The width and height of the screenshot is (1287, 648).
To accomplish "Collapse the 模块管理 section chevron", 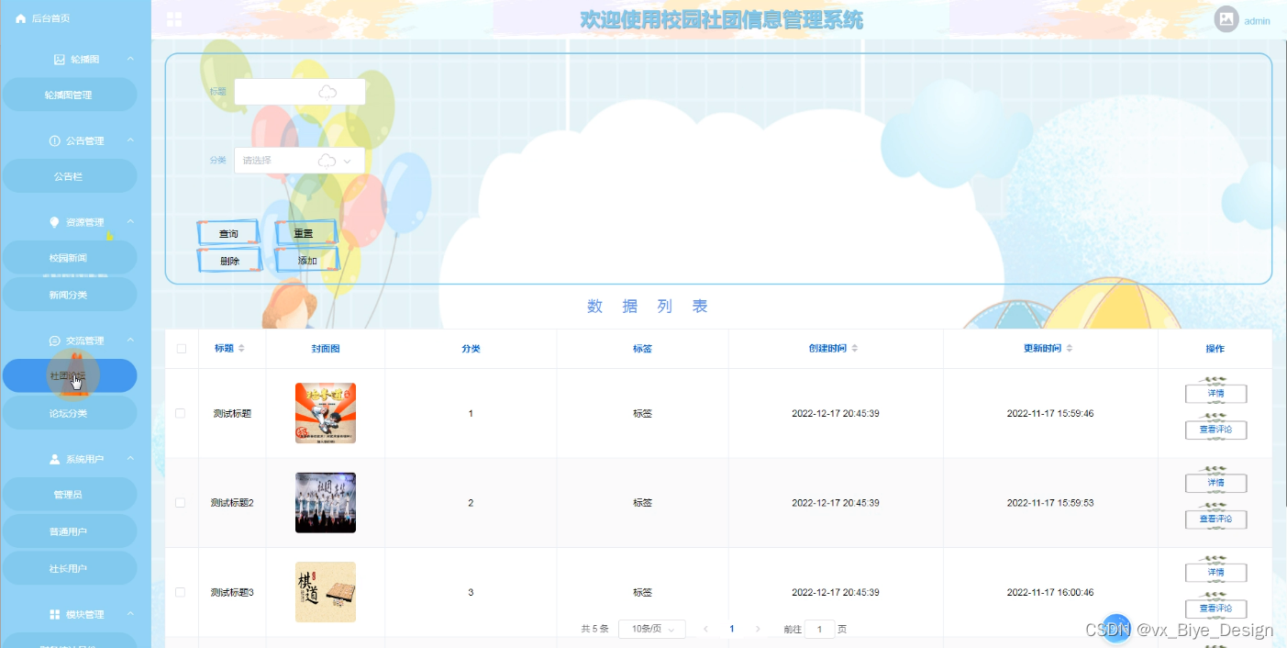I will (x=130, y=614).
